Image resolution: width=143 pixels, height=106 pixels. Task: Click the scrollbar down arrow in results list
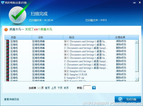coord(137,79)
